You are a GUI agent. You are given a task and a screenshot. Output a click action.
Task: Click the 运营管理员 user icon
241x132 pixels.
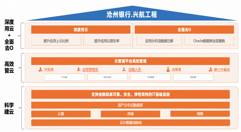tap(79, 69)
